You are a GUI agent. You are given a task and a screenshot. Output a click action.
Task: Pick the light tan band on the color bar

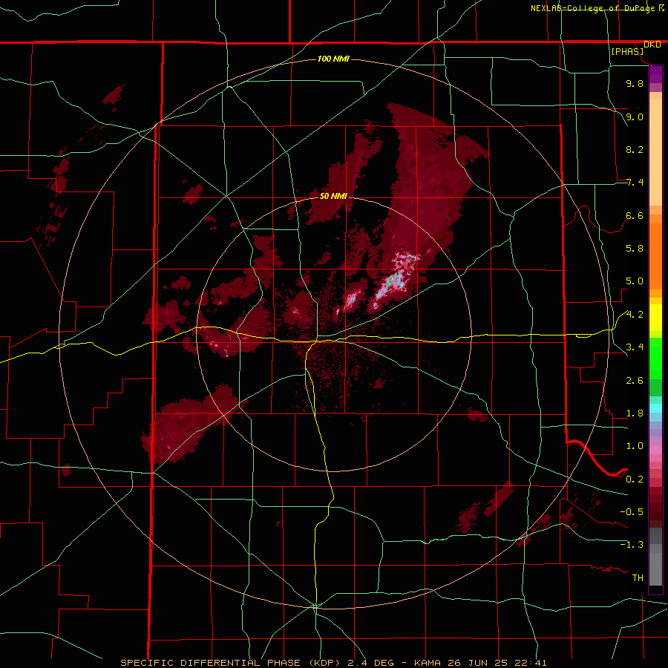click(655, 152)
